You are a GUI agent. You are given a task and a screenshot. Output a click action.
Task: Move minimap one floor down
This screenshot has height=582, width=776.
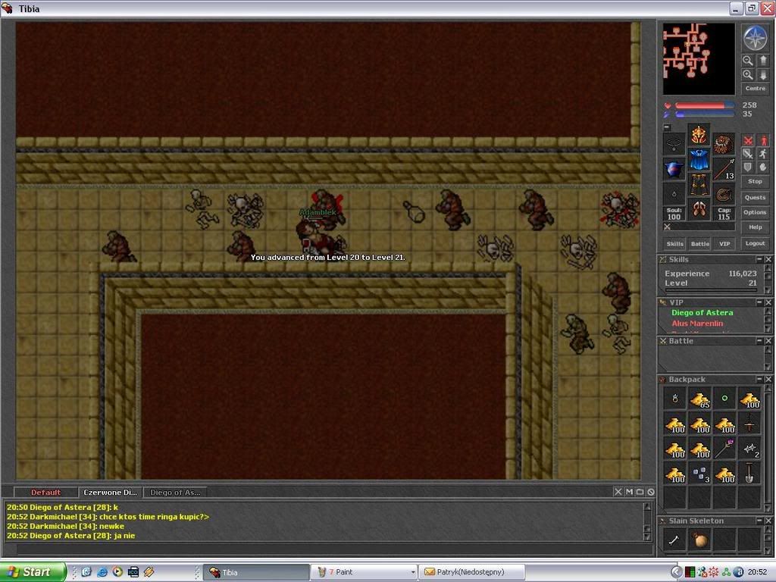[x=762, y=75]
